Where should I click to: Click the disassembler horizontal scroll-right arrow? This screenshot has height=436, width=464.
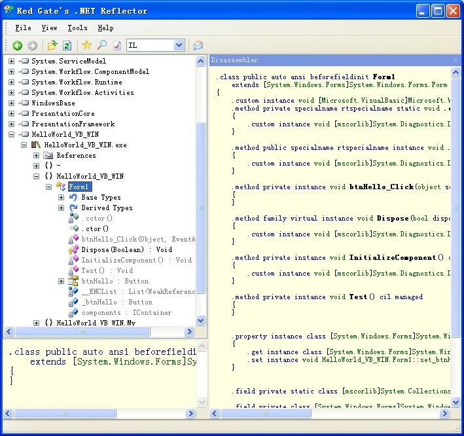444,413
